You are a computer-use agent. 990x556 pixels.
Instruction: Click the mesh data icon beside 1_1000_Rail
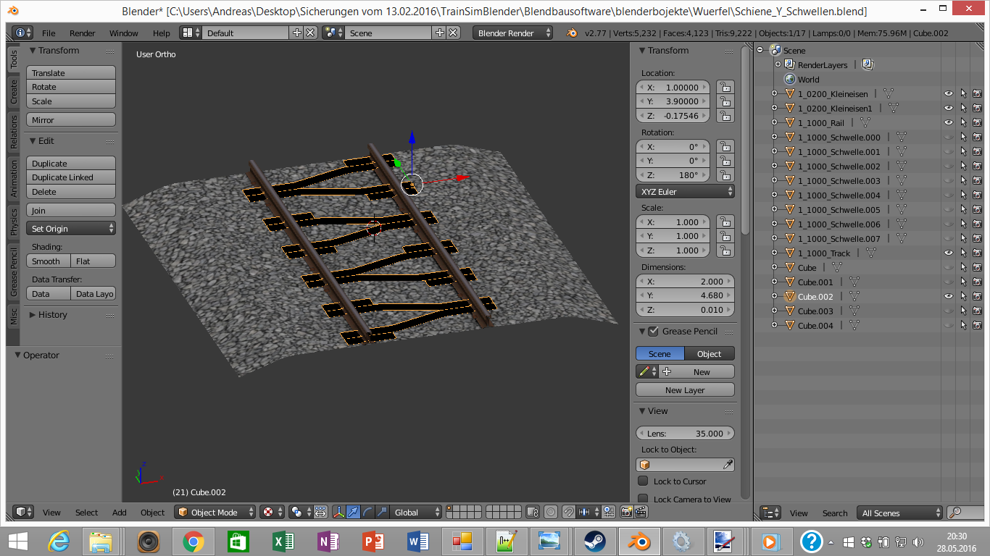click(x=865, y=123)
